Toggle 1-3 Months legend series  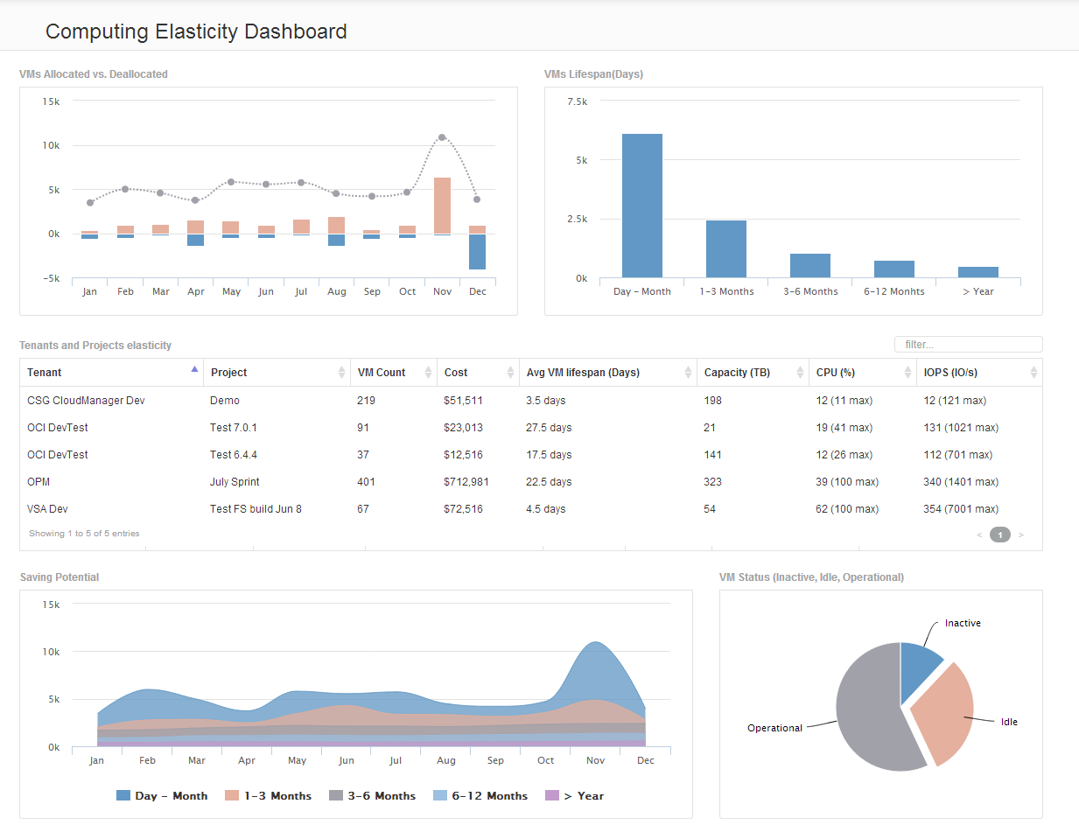click(x=268, y=796)
